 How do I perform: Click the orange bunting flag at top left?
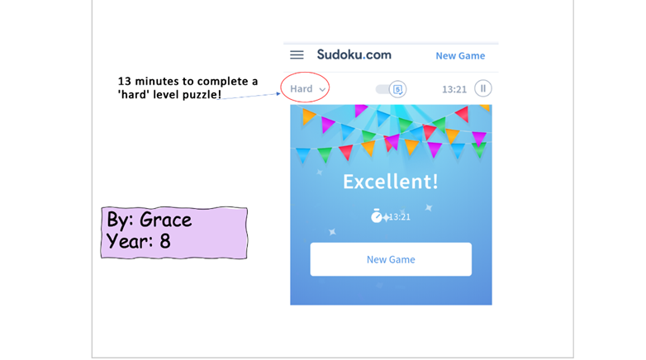(308, 116)
